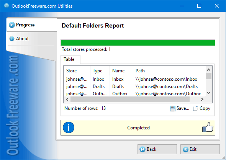Click the Number of rows: 13 text
This screenshot has height=160, width=226.
(85, 108)
